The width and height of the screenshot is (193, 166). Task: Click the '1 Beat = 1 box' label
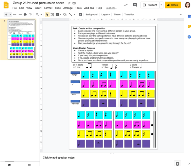click(x=105, y=66)
